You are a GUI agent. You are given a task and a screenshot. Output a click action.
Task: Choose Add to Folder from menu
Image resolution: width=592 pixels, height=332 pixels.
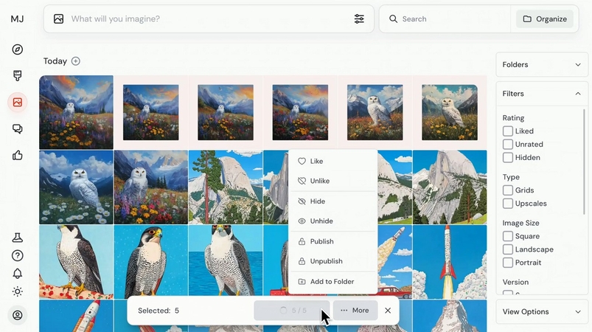click(333, 281)
